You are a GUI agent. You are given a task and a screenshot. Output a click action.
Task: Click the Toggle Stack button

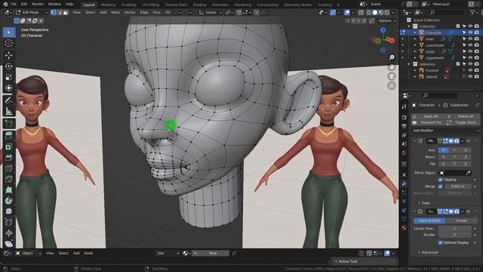pyautogui.click(x=463, y=122)
